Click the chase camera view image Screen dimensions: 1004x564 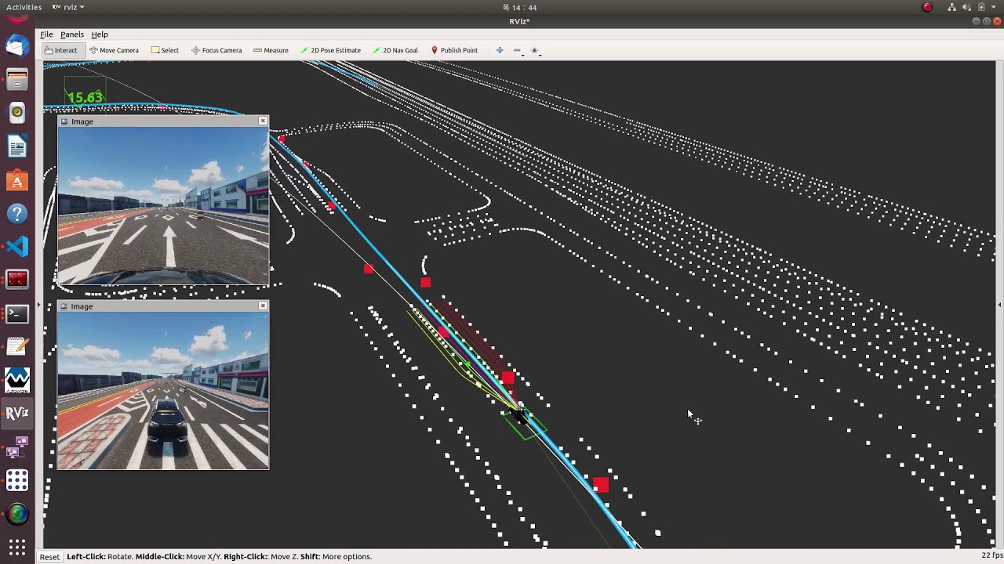pos(163,391)
